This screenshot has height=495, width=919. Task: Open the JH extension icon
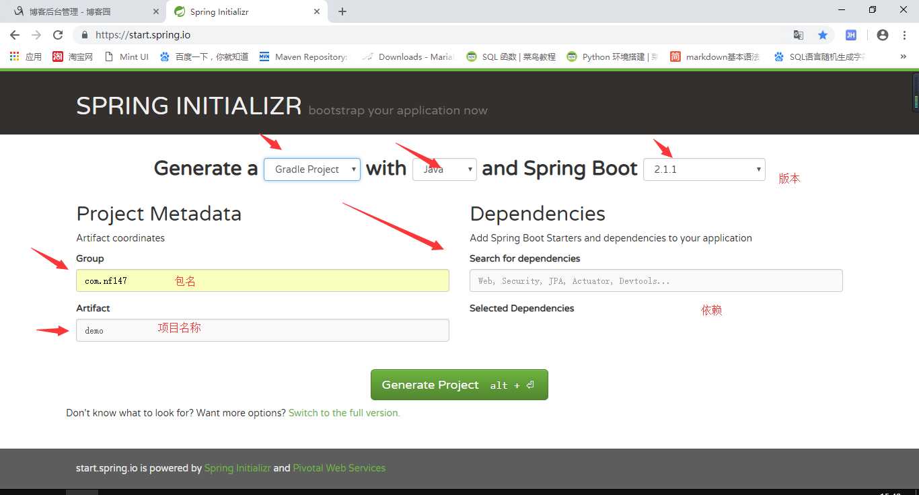(851, 35)
